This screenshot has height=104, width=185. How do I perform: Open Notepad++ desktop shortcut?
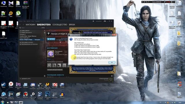[x=3, y=14]
